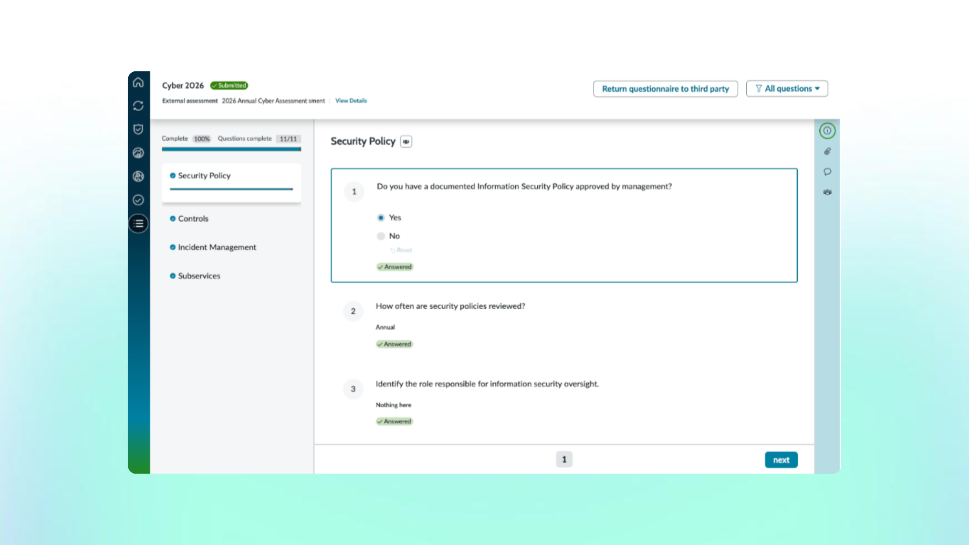Viewport: 969px width, 545px height.
Task: Click the 100% complete value
Action: [202, 139]
